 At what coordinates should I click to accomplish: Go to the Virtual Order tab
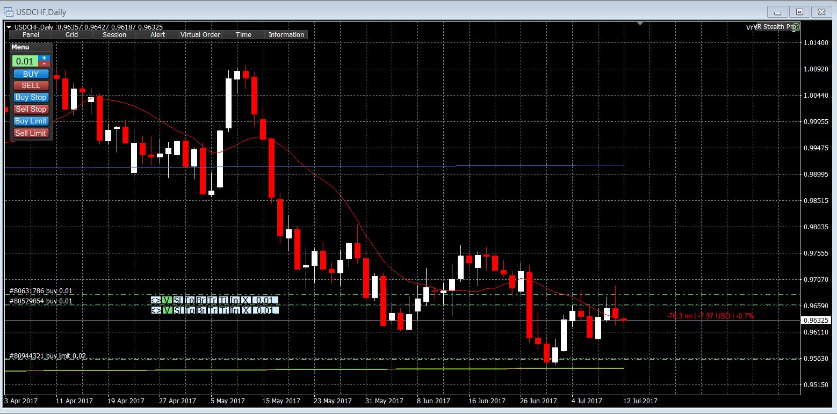point(200,35)
